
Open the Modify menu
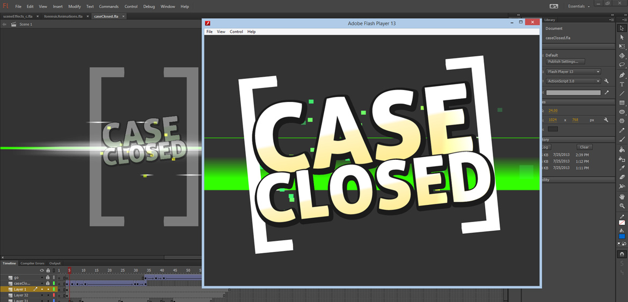click(74, 6)
